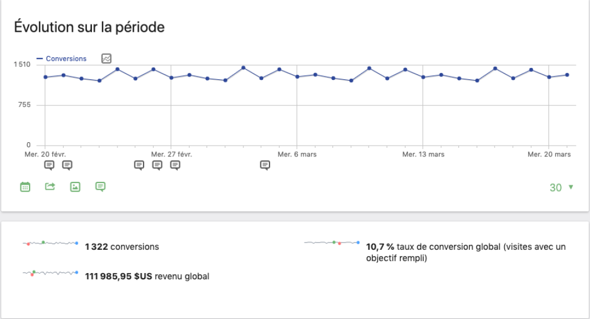Open annotation note right after Mer. 27 févr.
The image size is (590, 319).
[175, 165]
